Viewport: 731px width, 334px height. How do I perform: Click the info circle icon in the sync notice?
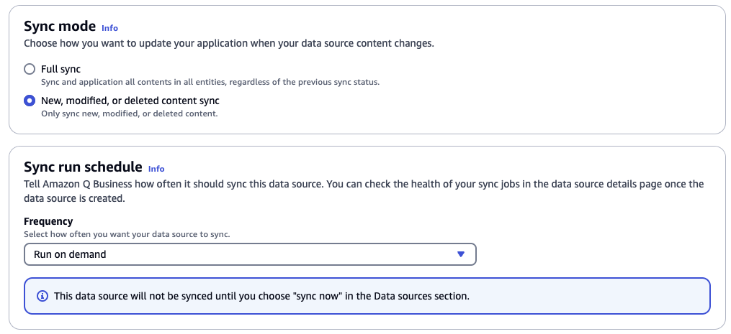[42, 296]
